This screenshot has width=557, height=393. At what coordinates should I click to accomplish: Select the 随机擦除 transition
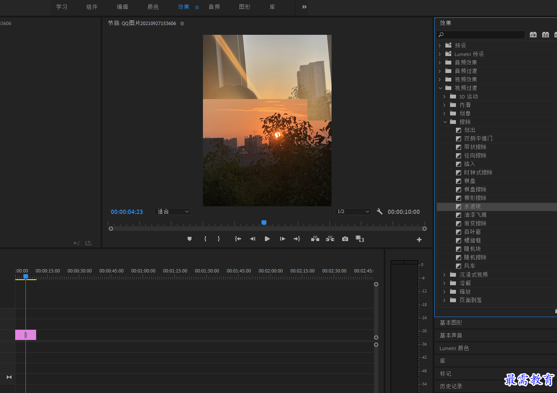click(x=475, y=258)
